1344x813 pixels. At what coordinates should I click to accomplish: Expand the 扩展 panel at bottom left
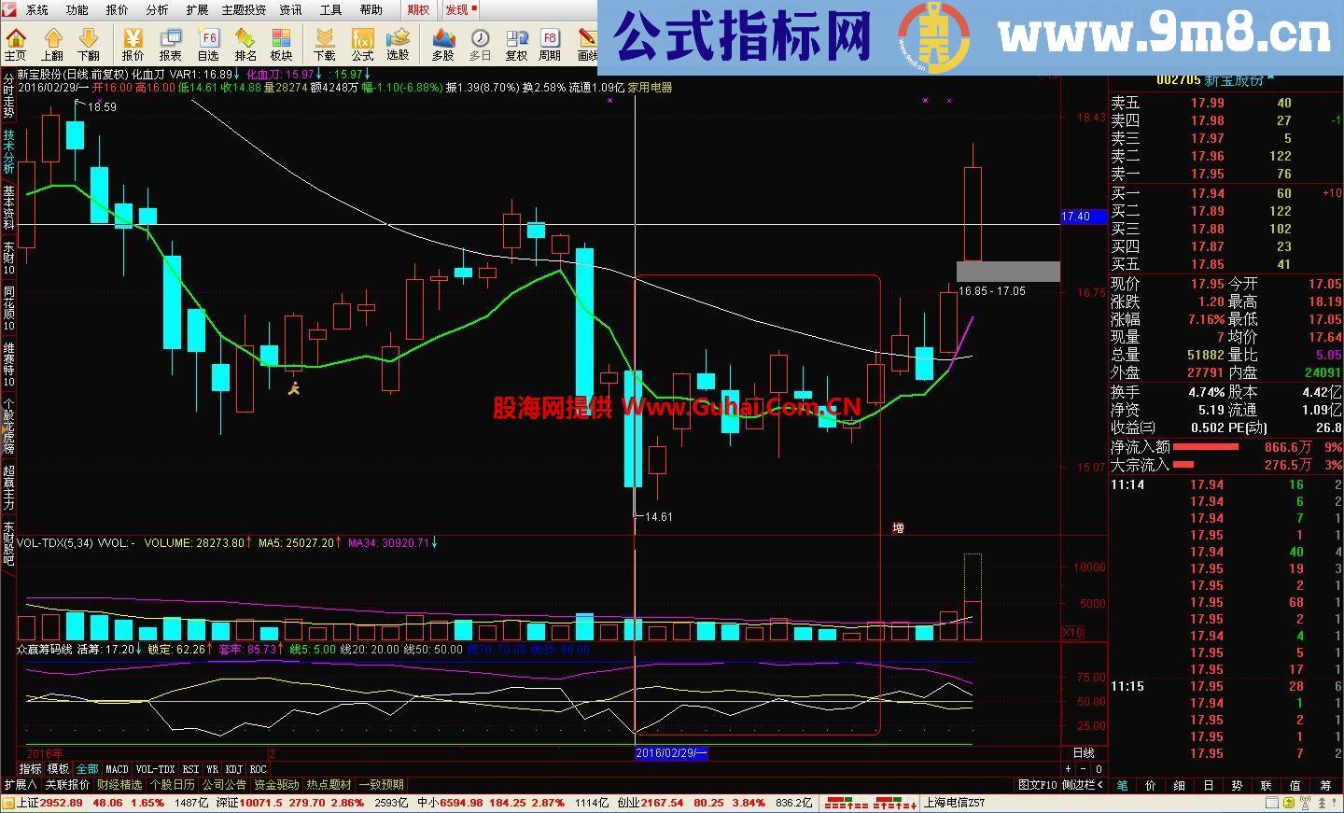(x=21, y=784)
